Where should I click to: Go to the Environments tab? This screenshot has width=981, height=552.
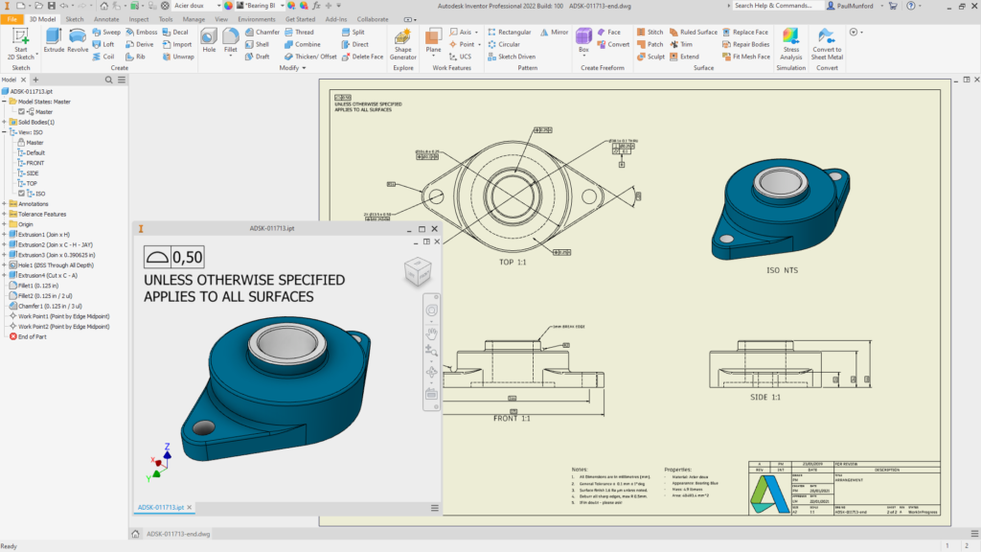[257, 19]
